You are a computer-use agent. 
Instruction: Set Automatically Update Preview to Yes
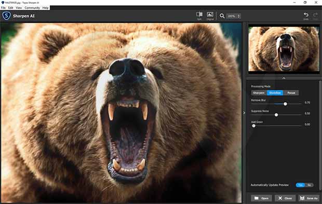(300, 185)
